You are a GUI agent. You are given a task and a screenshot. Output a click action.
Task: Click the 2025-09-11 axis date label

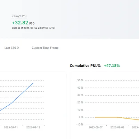[11, 128]
